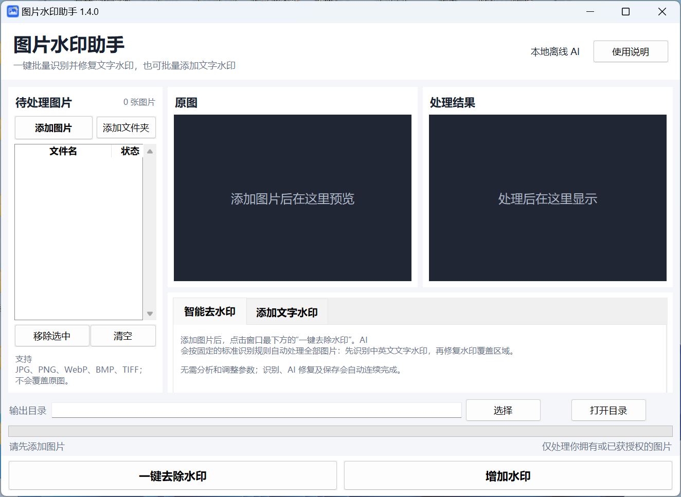Click the app icon in the title bar

[12, 11]
